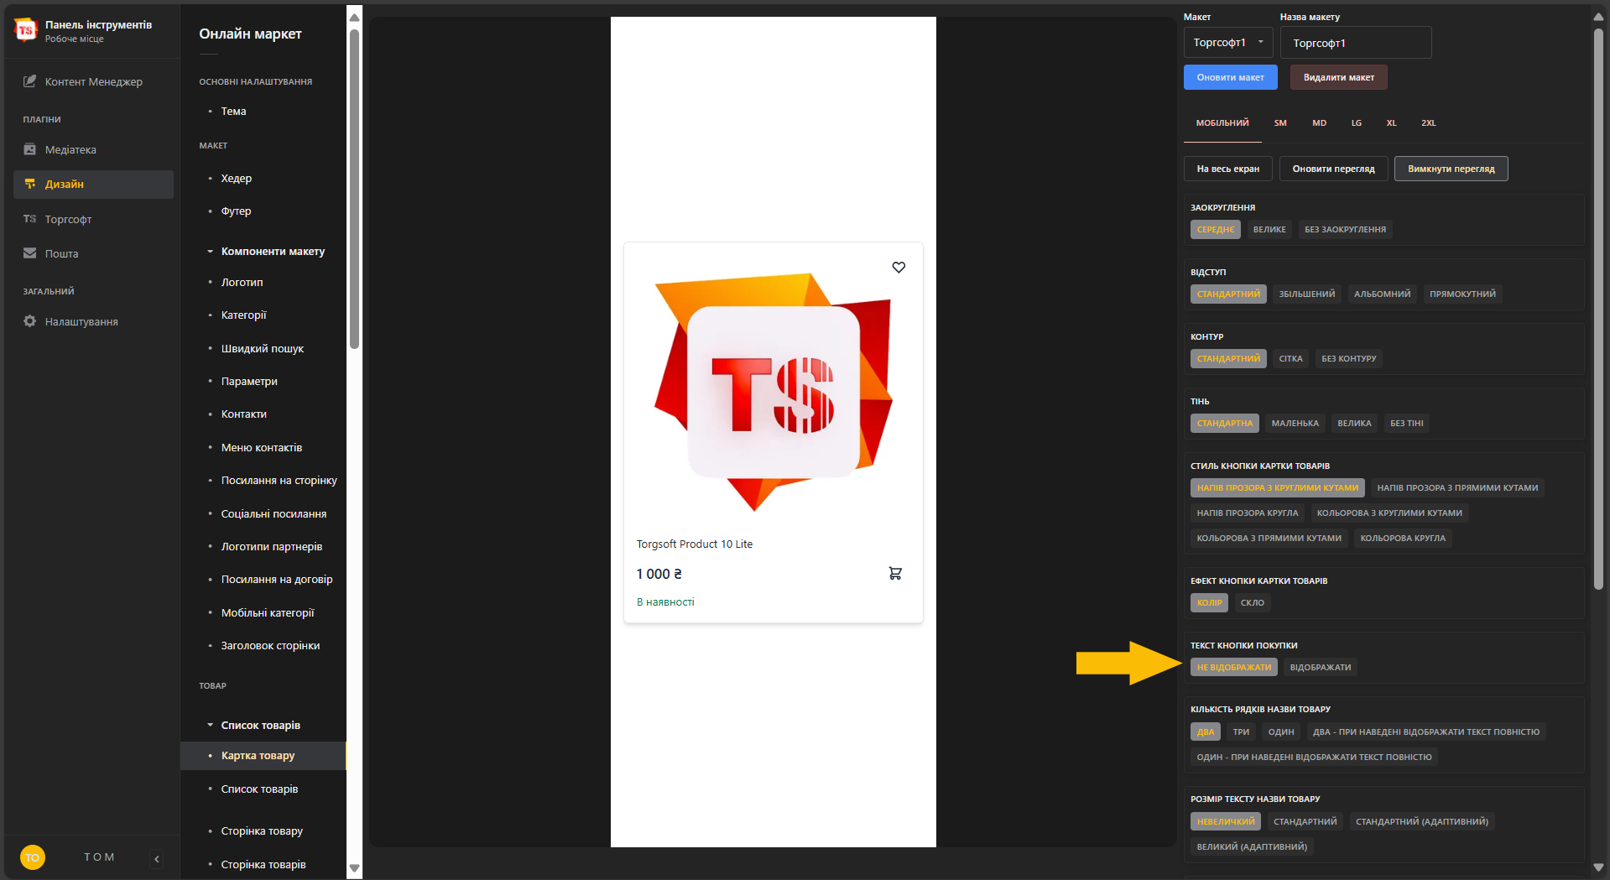
Task: Choose БЕЗ ТІНІ shadow option
Action: [1406, 423]
